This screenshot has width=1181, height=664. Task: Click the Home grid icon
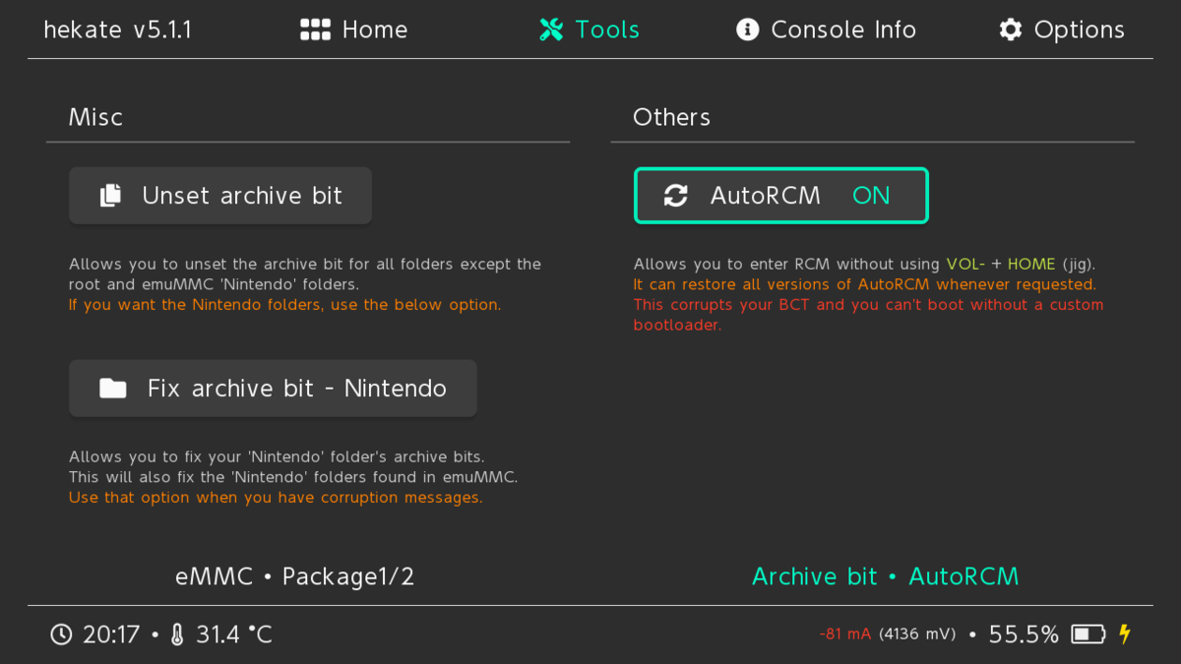coord(315,30)
